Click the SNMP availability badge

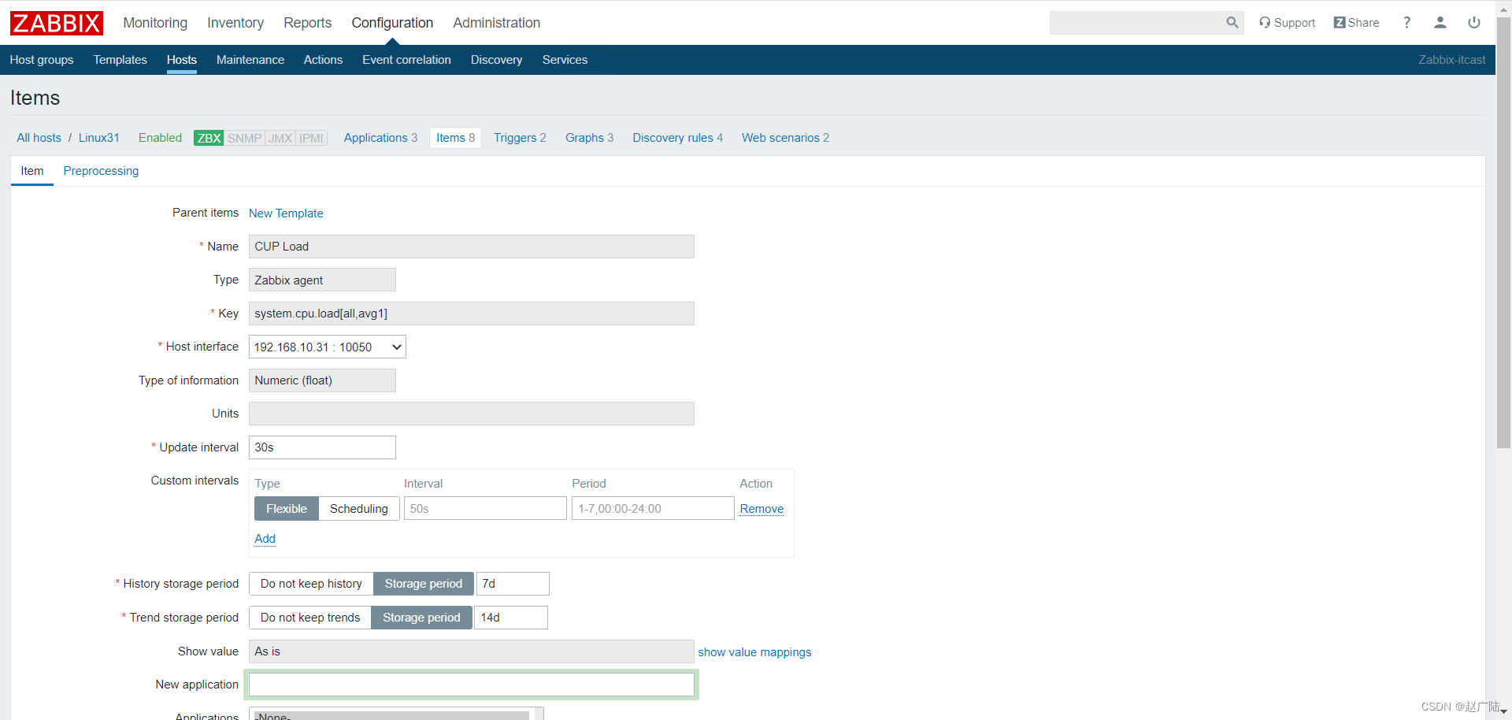244,138
